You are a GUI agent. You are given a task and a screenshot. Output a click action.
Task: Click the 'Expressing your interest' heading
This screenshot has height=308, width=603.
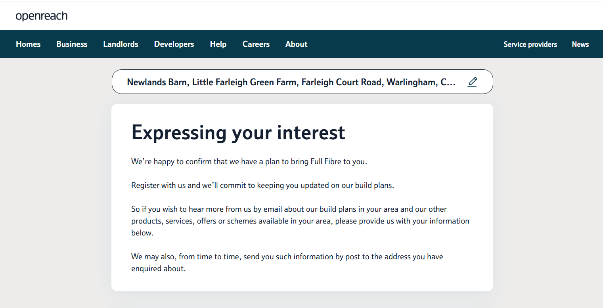point(238,132)
